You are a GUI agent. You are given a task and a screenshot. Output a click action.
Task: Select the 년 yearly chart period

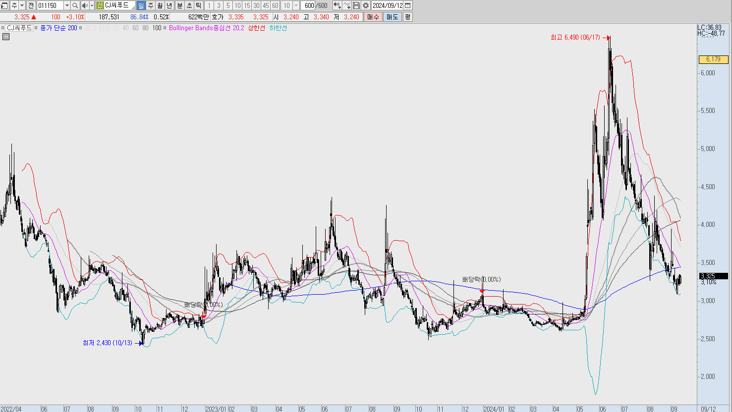(x=169, y=5)
